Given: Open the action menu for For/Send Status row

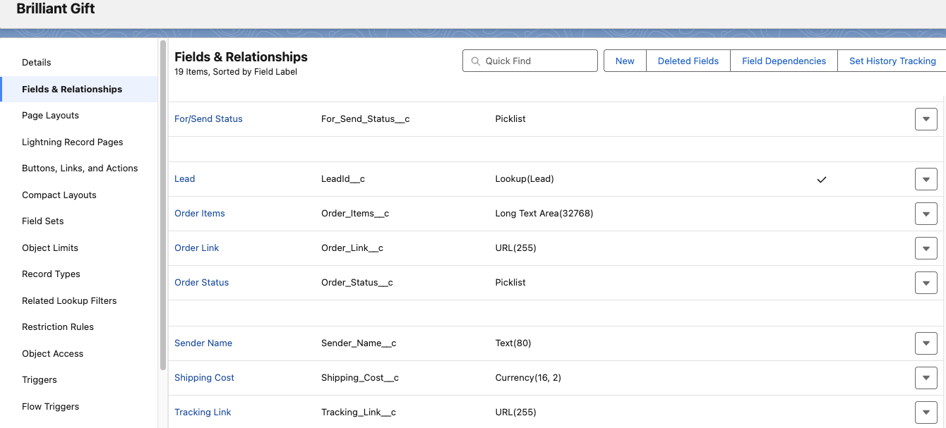Looking at the screenshot, I should tap(926, 119).
